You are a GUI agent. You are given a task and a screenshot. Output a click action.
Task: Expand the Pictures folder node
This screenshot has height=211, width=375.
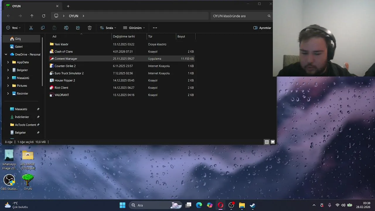point(8,86)
